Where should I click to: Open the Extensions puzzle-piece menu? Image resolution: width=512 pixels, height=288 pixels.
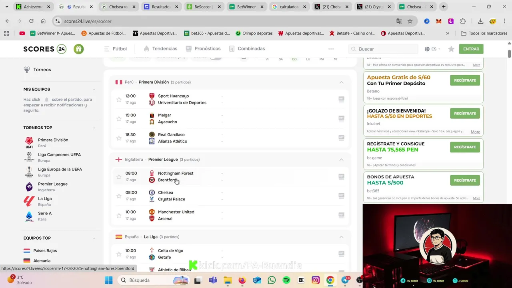463,21
